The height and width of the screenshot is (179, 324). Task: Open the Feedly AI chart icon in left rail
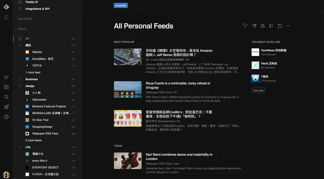point(7,87)
